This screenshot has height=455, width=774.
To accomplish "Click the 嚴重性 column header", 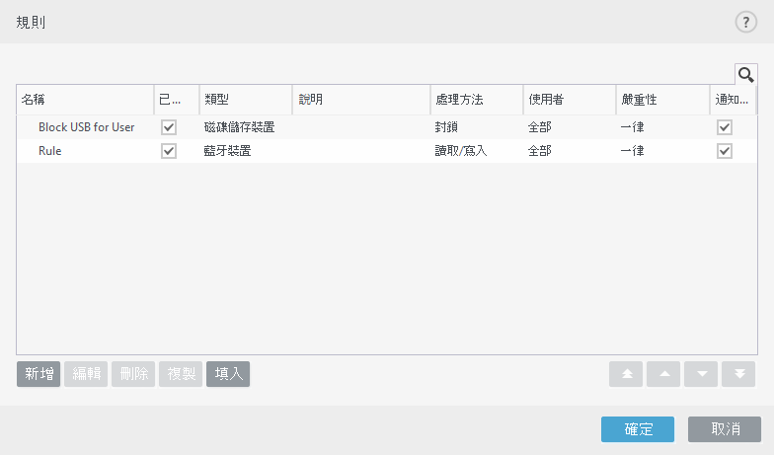I will pos(661,100).
